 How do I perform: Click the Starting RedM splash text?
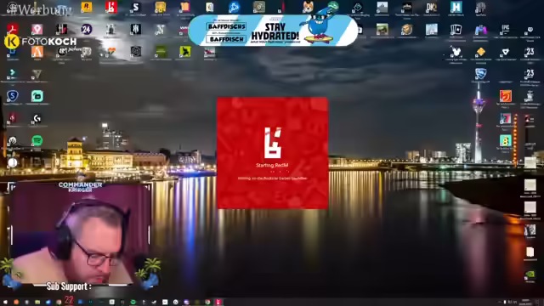click(x=272, y=165)
